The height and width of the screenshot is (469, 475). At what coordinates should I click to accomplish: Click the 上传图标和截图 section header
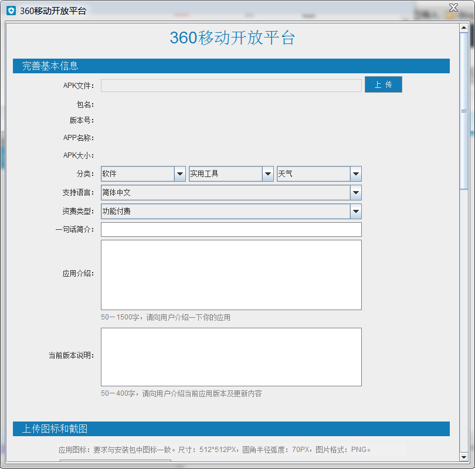click(x=231, y=429)
